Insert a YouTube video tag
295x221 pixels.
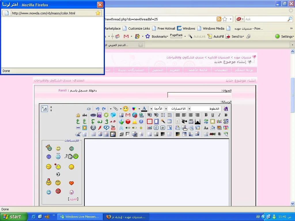(x=113, y=128)
